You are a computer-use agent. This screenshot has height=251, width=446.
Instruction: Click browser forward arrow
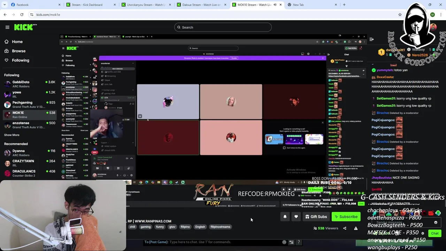pos(14,15)
